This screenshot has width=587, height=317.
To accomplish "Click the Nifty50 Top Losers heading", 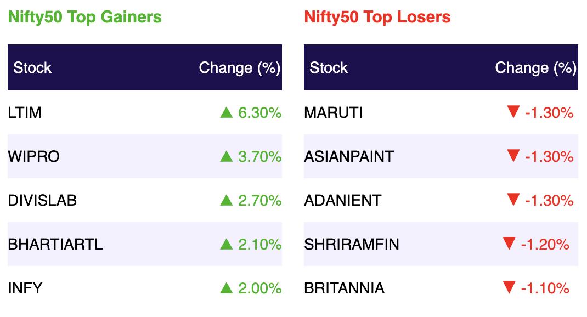I will click(377, 17).
